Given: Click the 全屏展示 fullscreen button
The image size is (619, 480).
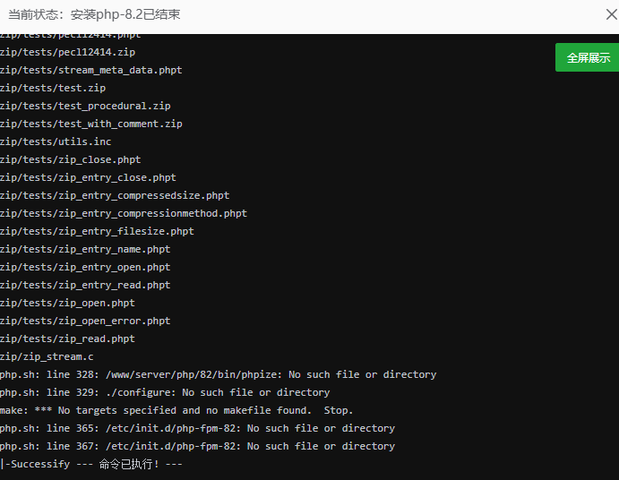Looking at the screenshot, I should 587,57.
